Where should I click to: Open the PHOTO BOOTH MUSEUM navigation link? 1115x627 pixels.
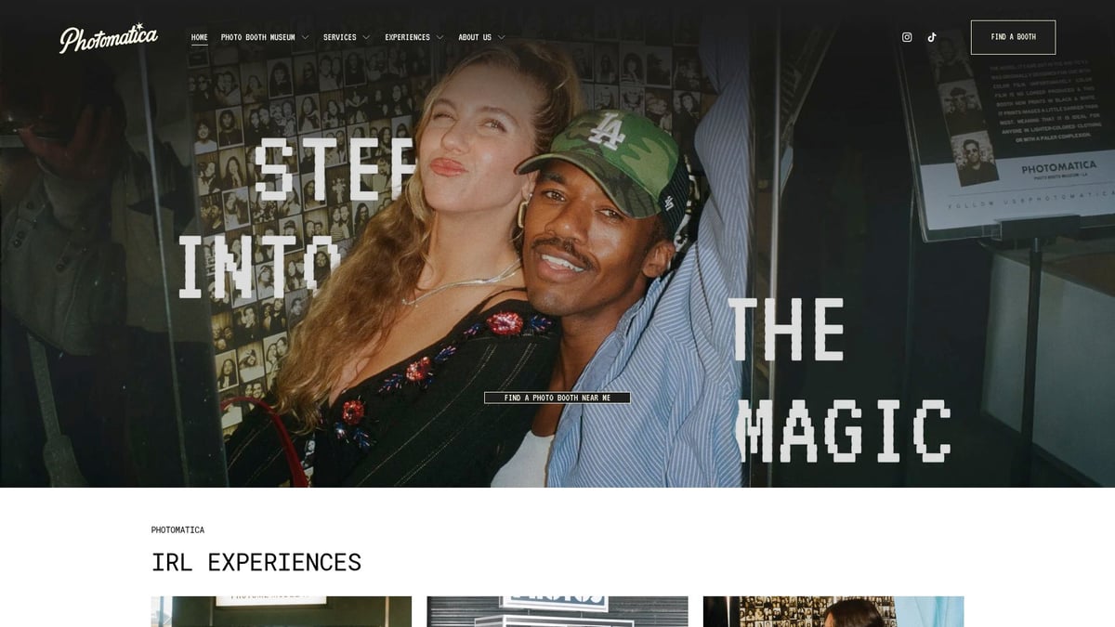click(x=258, y=37)
